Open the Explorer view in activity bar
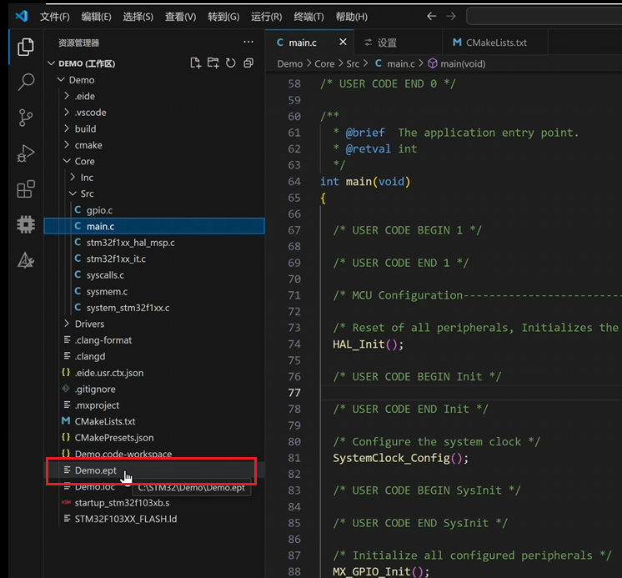Viewport: 622px width, 578px height. (26, 47)
